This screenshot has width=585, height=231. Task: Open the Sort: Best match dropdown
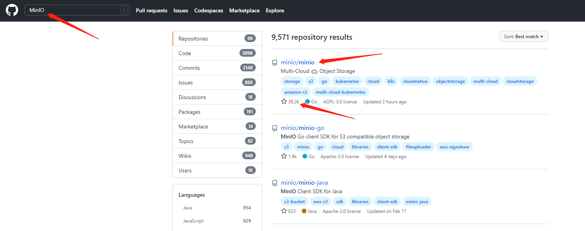(x=523, y=37)
